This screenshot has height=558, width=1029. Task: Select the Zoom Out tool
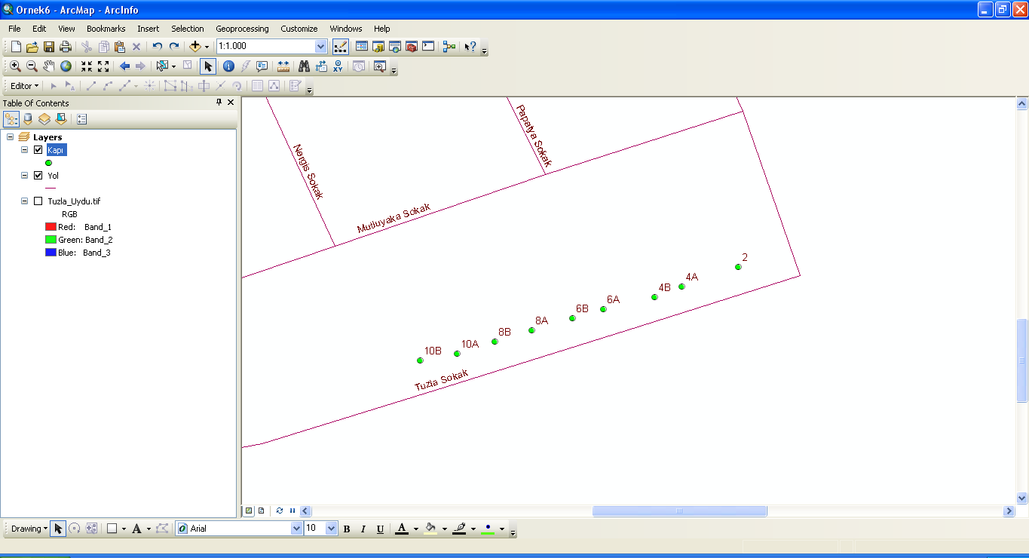[x=32, y=66]
